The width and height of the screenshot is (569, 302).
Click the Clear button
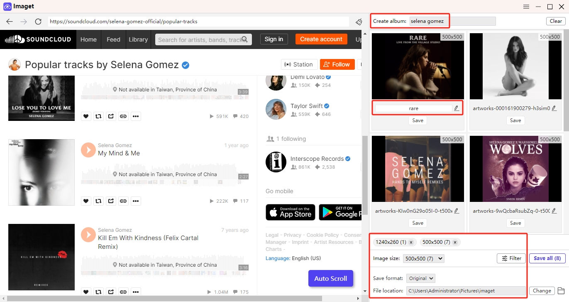pos(556,21)
